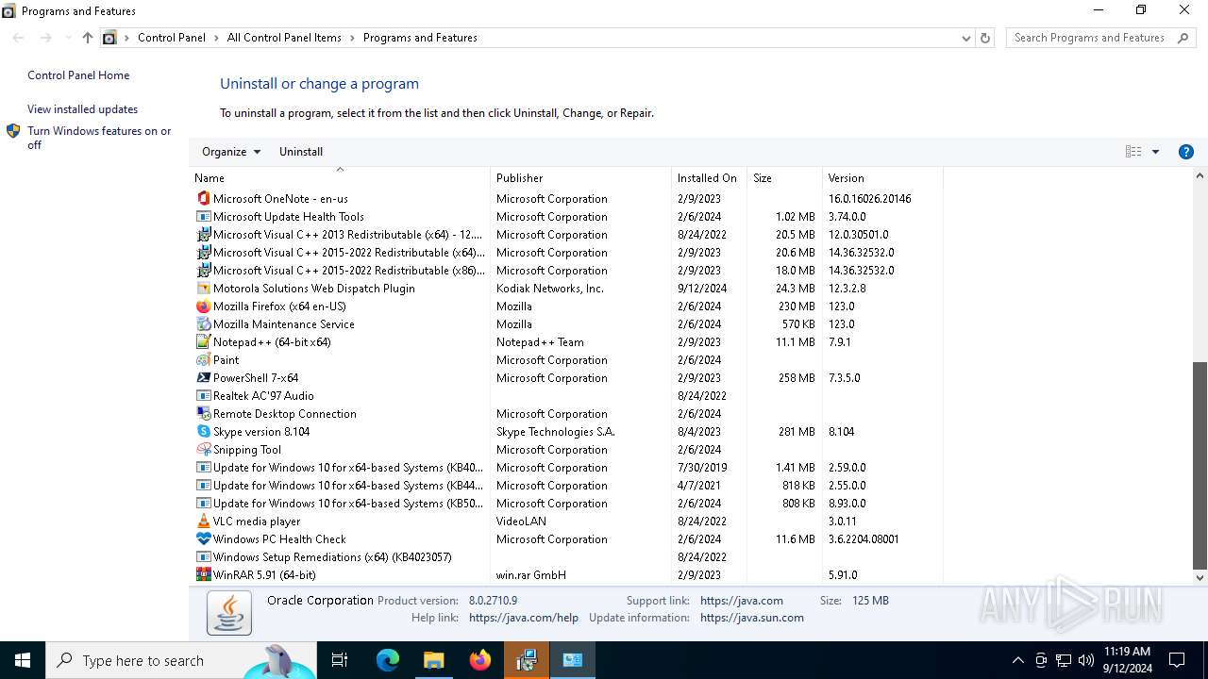
Task: Click the Notepad++ program icon
Action: [x=203, y=342]
